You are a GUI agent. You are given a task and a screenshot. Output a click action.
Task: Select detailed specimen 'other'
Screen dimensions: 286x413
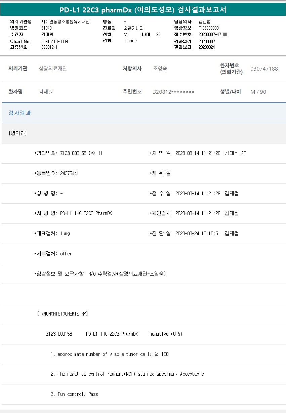66,254
